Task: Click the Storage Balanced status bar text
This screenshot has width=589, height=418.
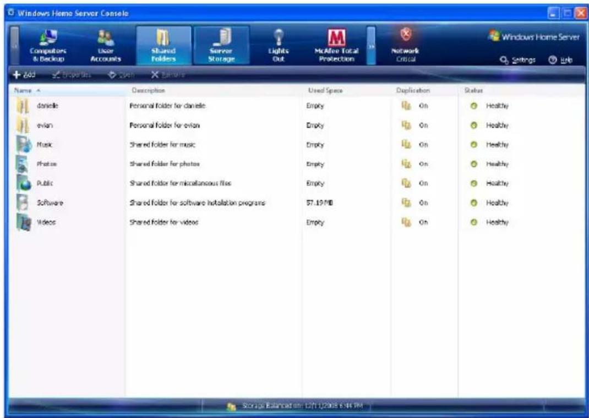Action: coord(302,406)
